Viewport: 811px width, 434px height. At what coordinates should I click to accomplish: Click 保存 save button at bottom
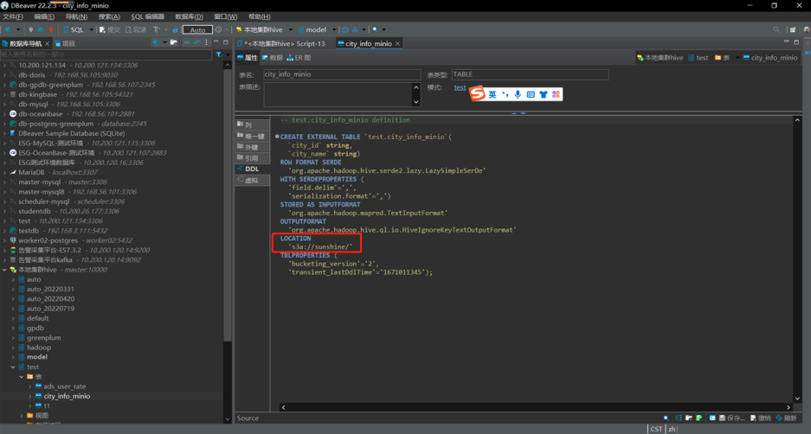click(x=731, y=418)
